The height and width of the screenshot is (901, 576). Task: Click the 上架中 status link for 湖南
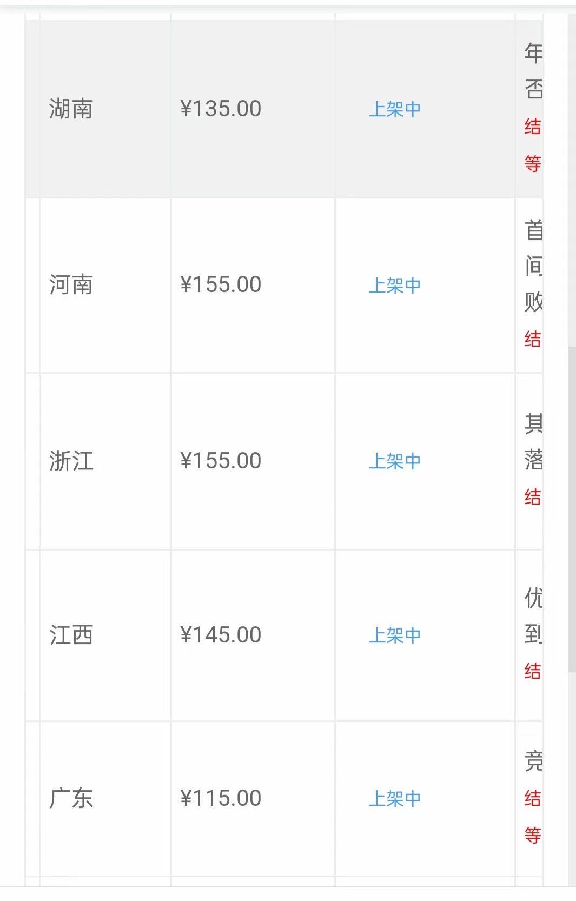click(x=394, y=109)
